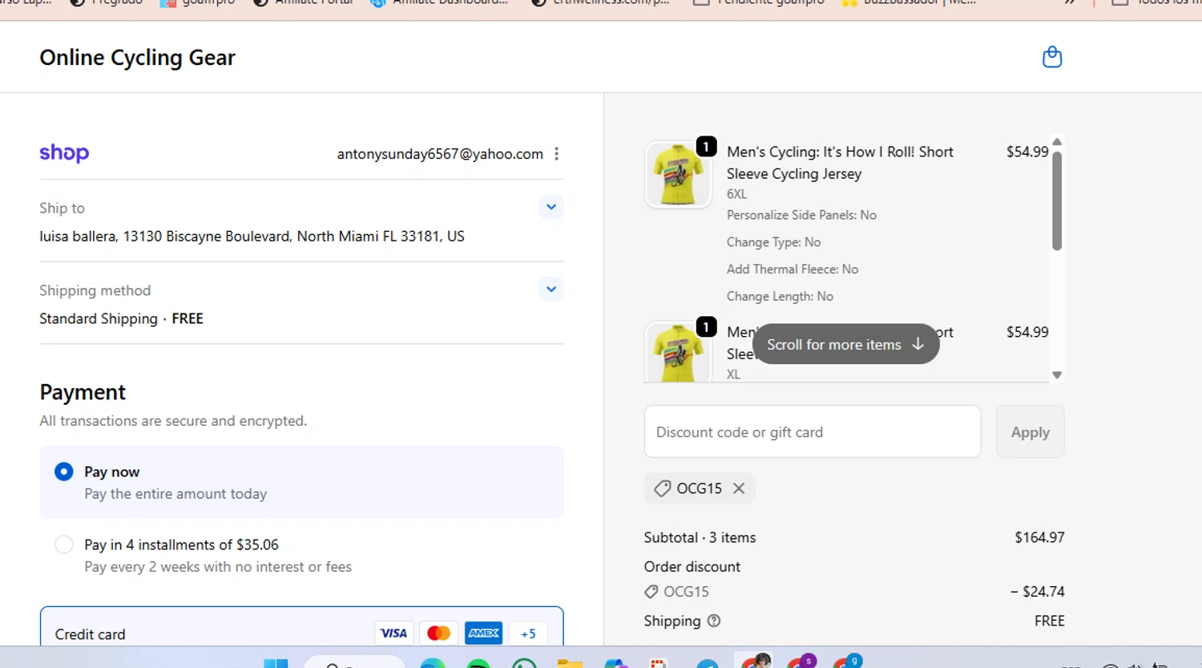Open the shopping bag cart icon
Screen dimensions: 1202x668
(1051, 57)
